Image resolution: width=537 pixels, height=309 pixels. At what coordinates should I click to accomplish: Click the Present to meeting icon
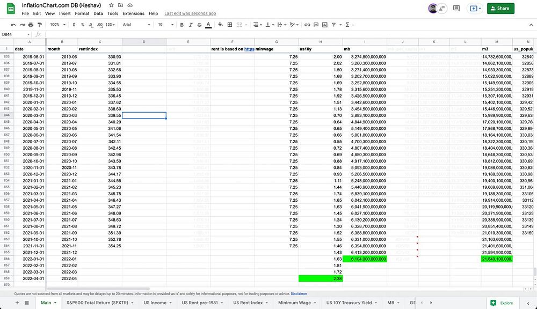tap(474, 8)
